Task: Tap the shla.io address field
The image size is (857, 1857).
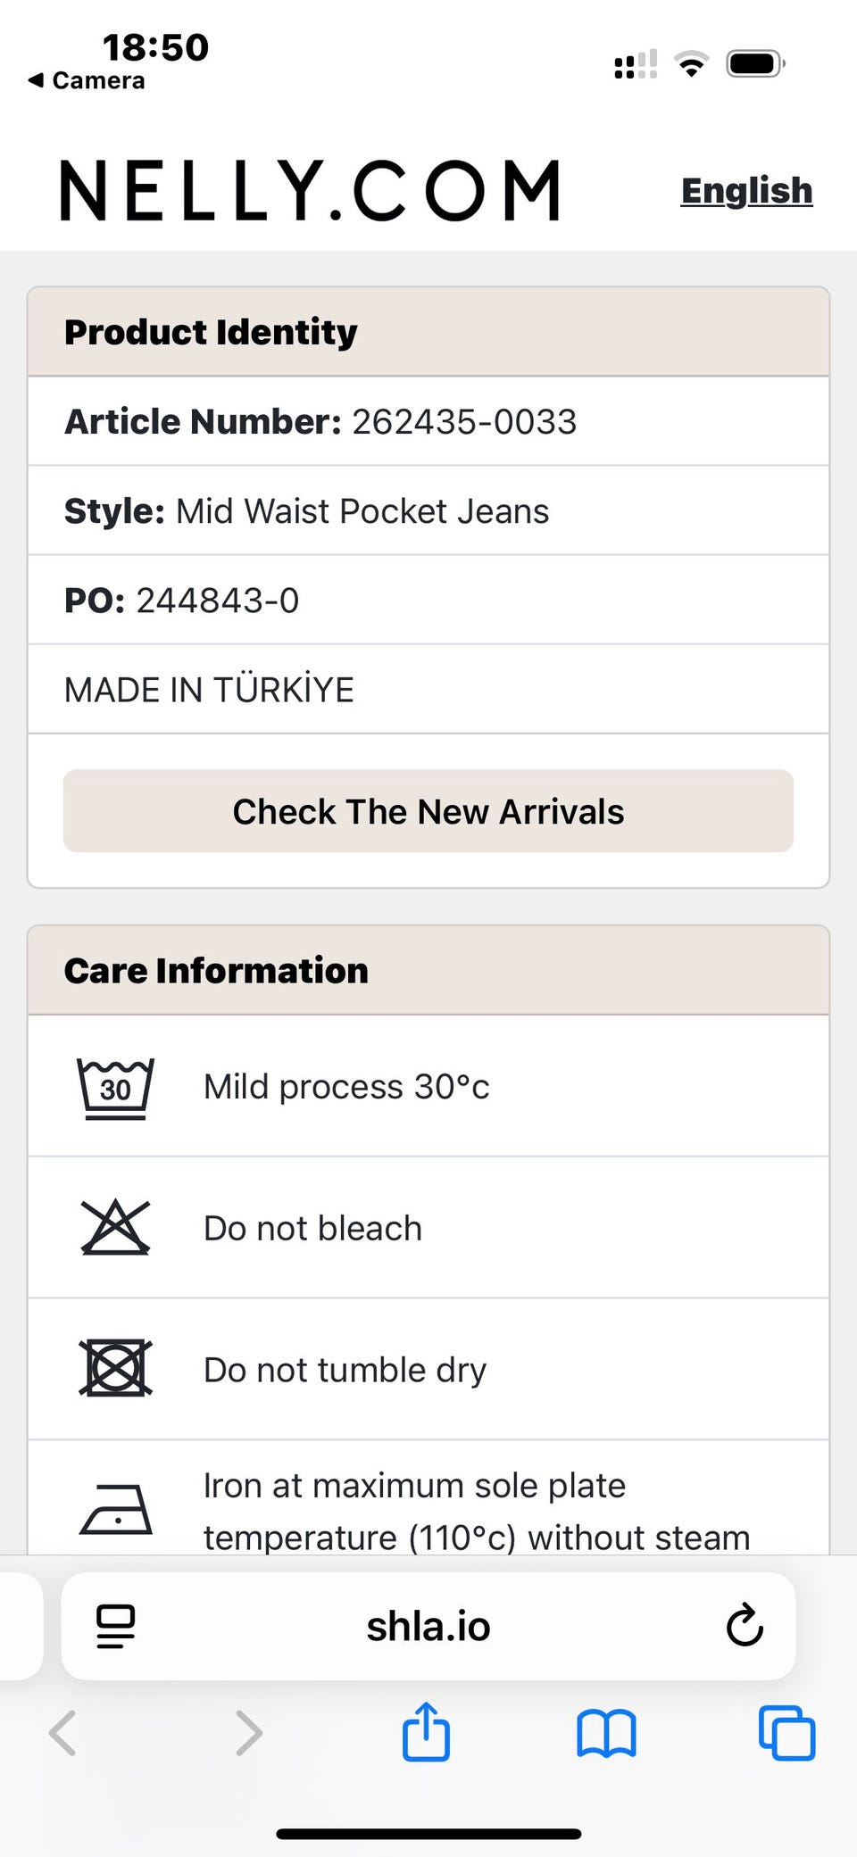Action: (428, 1626)
